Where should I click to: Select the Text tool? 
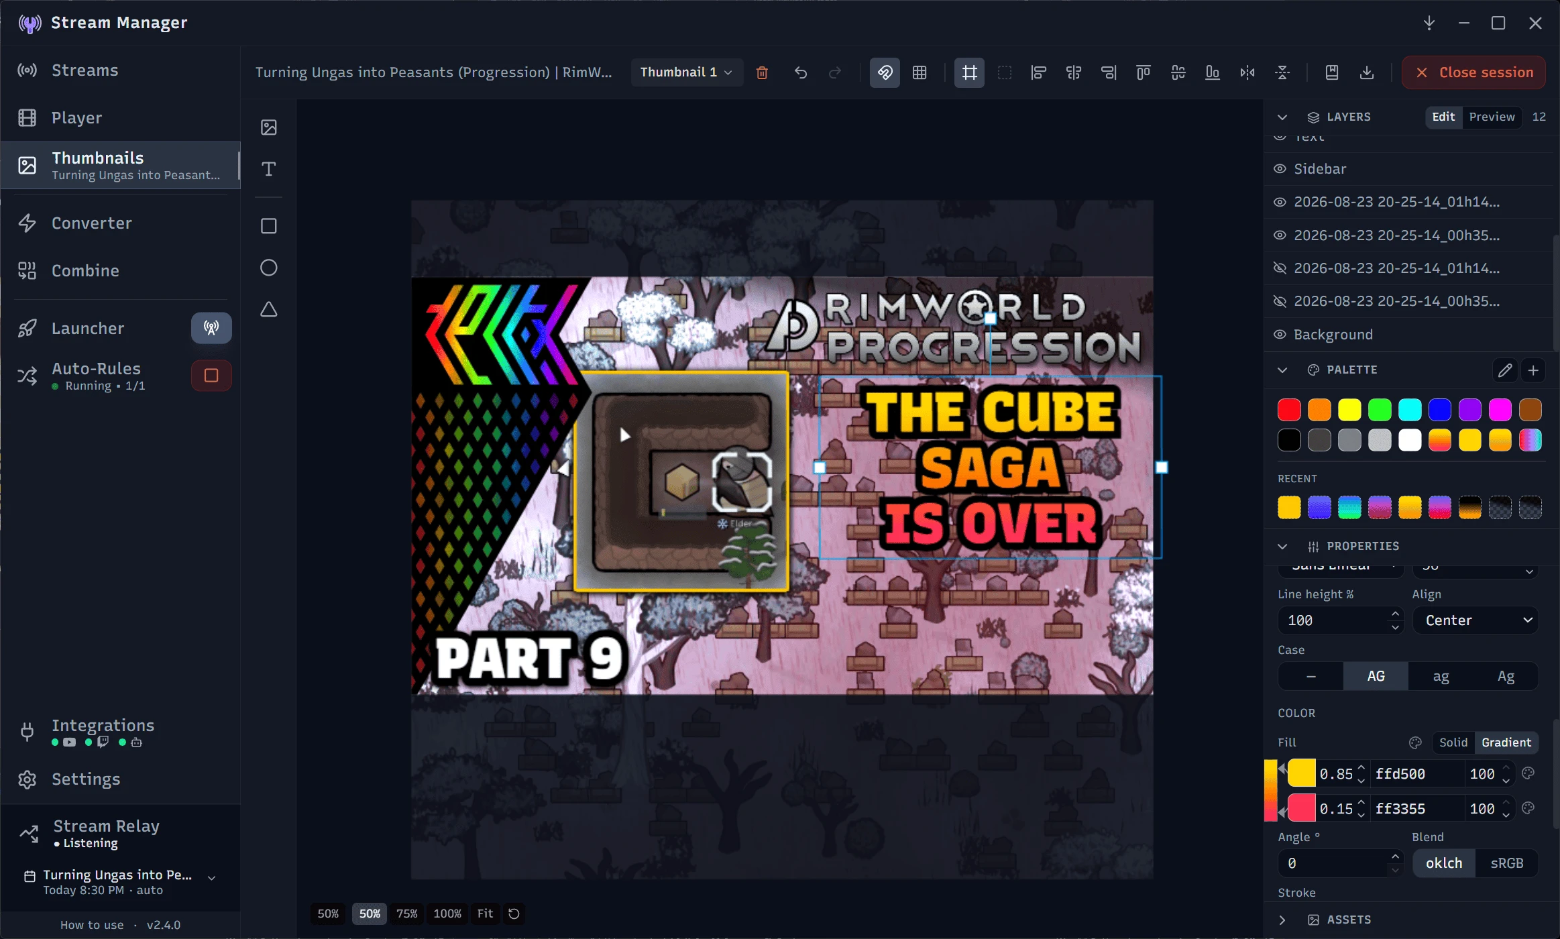(x=269, y=169)
